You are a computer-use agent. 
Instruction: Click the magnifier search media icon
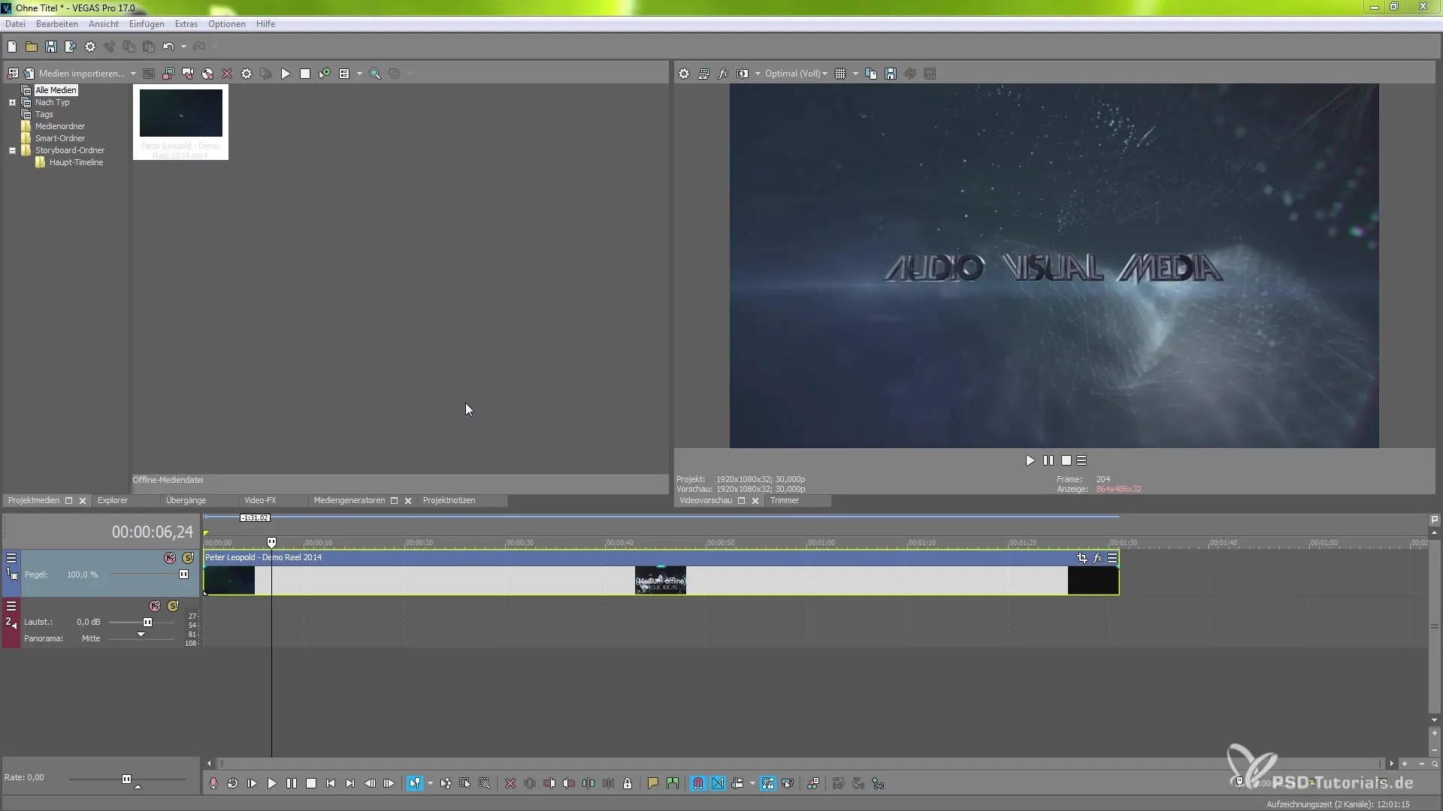(375, 74)
